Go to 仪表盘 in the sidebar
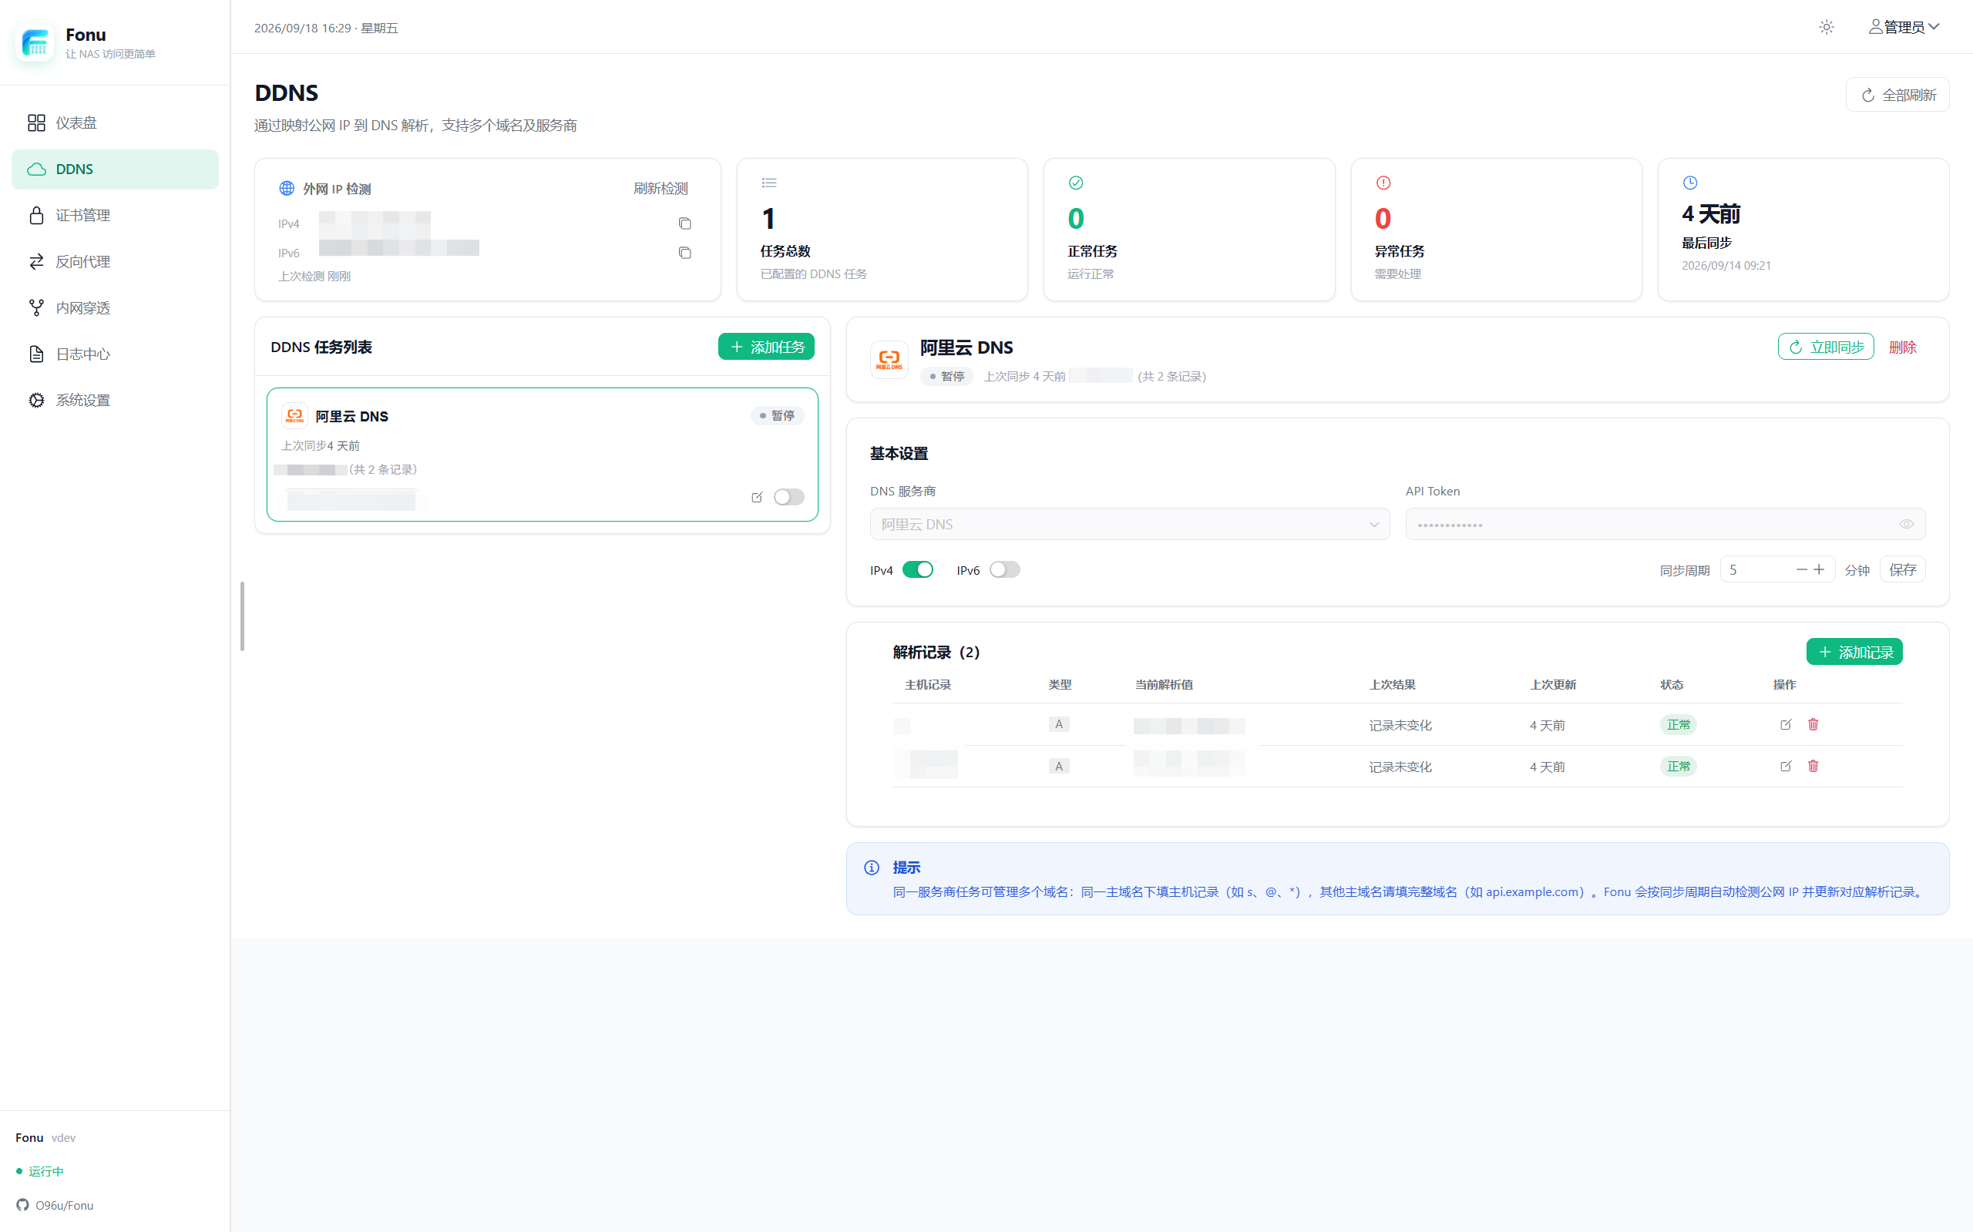 pos(115,123)
